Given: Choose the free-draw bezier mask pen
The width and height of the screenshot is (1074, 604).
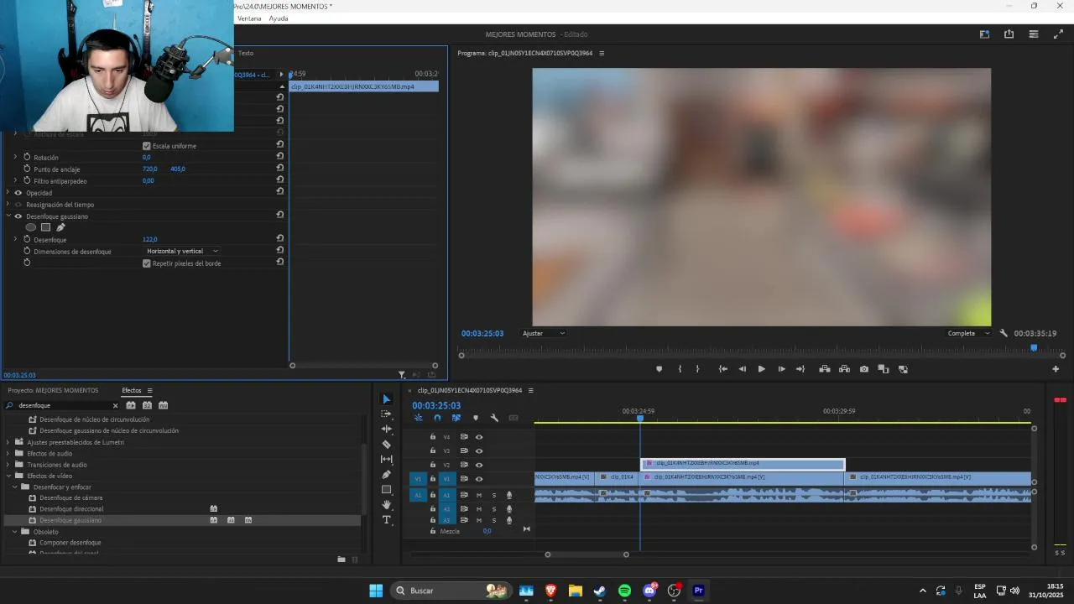Looking at the screenshot, I should pyautogui.click(x=60, y=227).
